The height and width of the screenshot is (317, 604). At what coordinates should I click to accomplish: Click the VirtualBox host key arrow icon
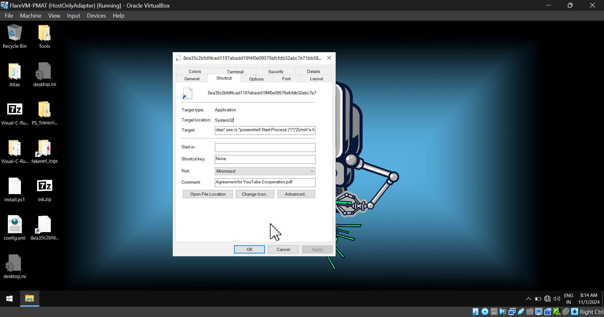(x=575, y=312)
